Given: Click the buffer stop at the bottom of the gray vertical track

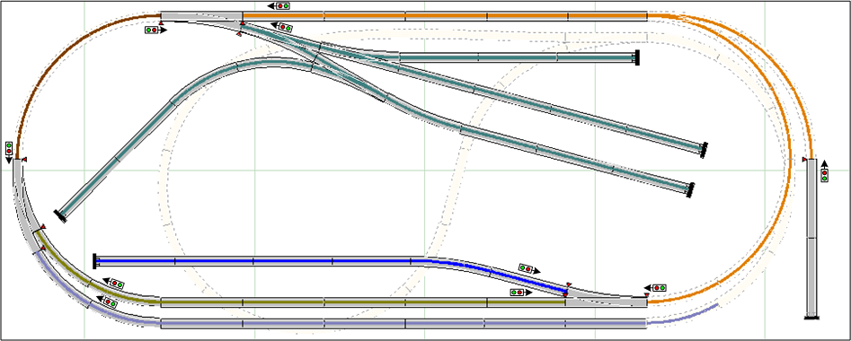Looking at the screenshot, I should coord(811,317).
